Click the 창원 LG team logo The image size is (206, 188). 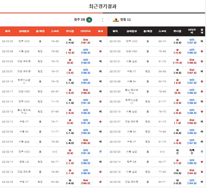[116, 20]
